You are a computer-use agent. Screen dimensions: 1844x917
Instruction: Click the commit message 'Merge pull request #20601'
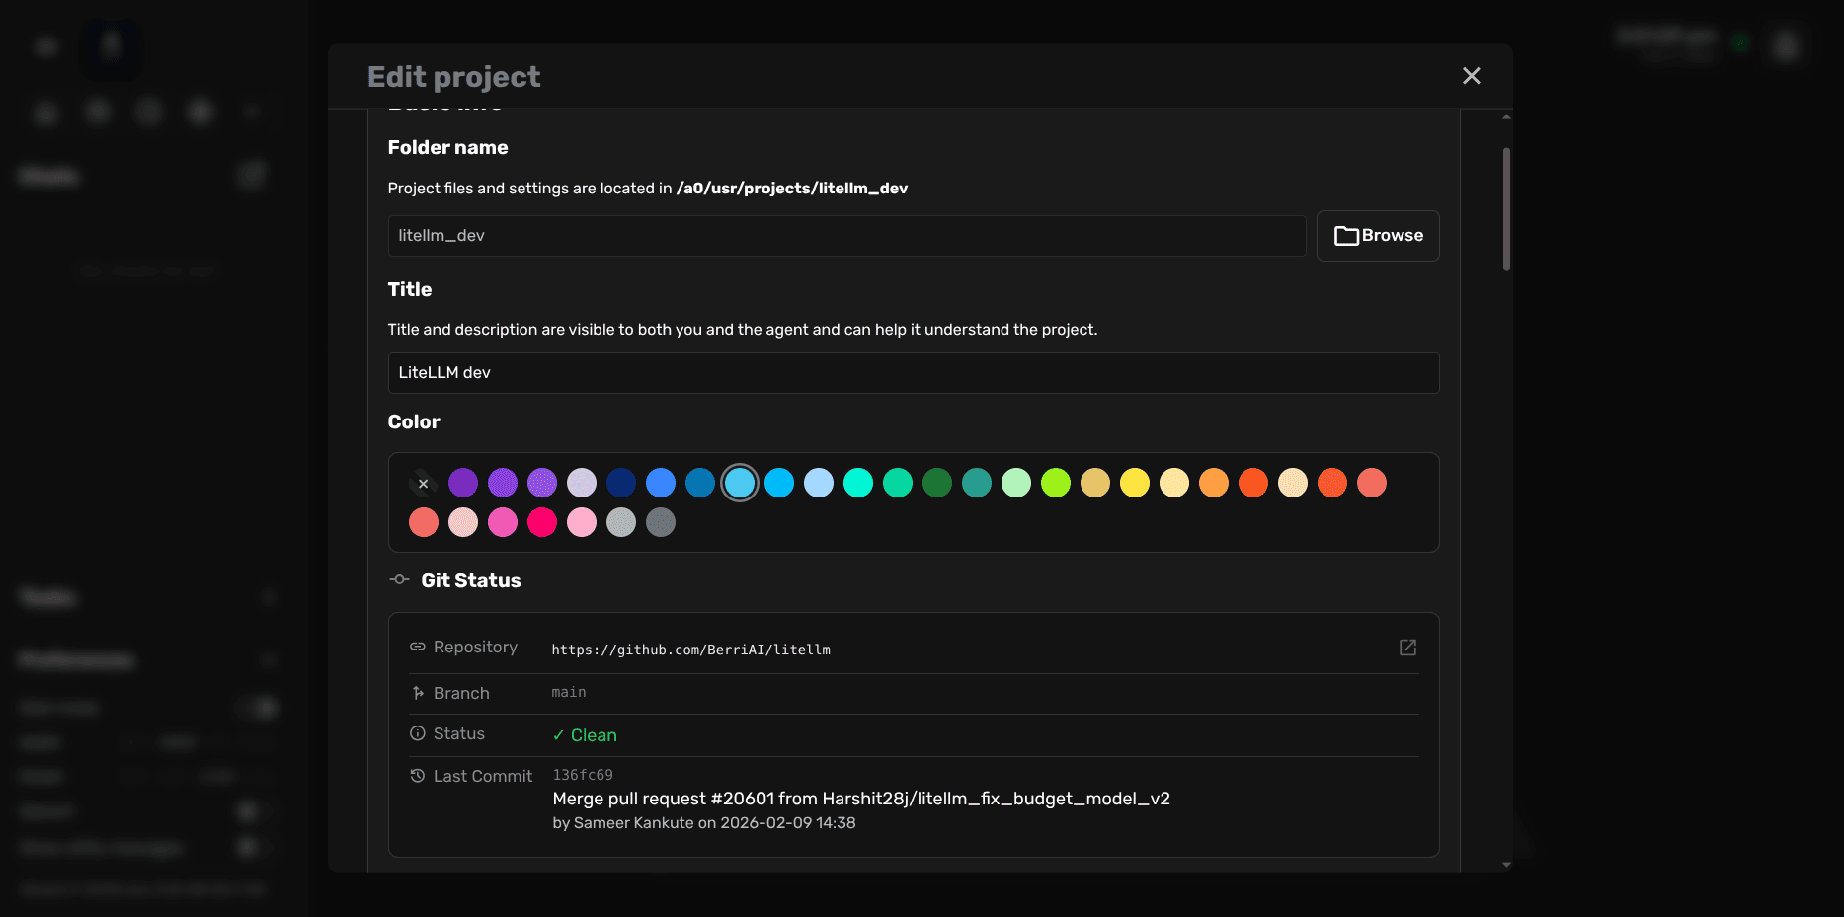click(861, 798)
